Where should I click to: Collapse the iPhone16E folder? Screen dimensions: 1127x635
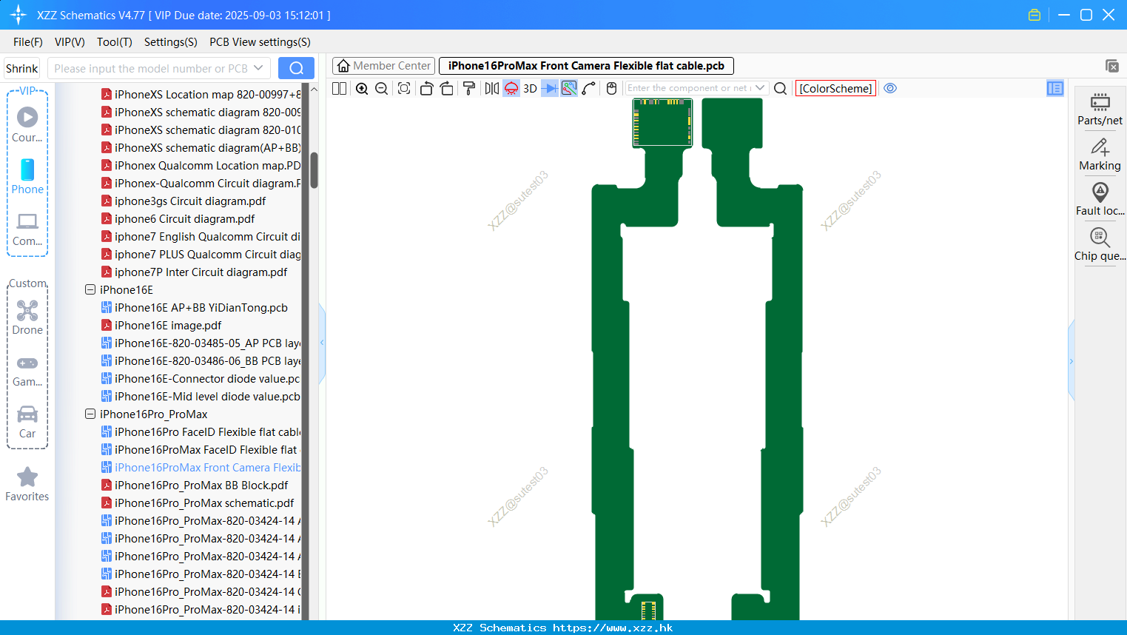click(x=90, y=290)
